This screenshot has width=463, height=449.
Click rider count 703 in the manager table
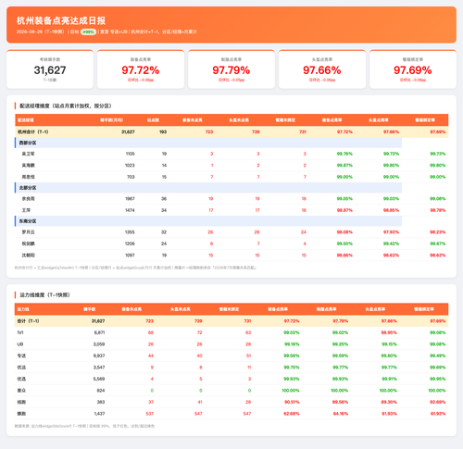coord(131,177)
